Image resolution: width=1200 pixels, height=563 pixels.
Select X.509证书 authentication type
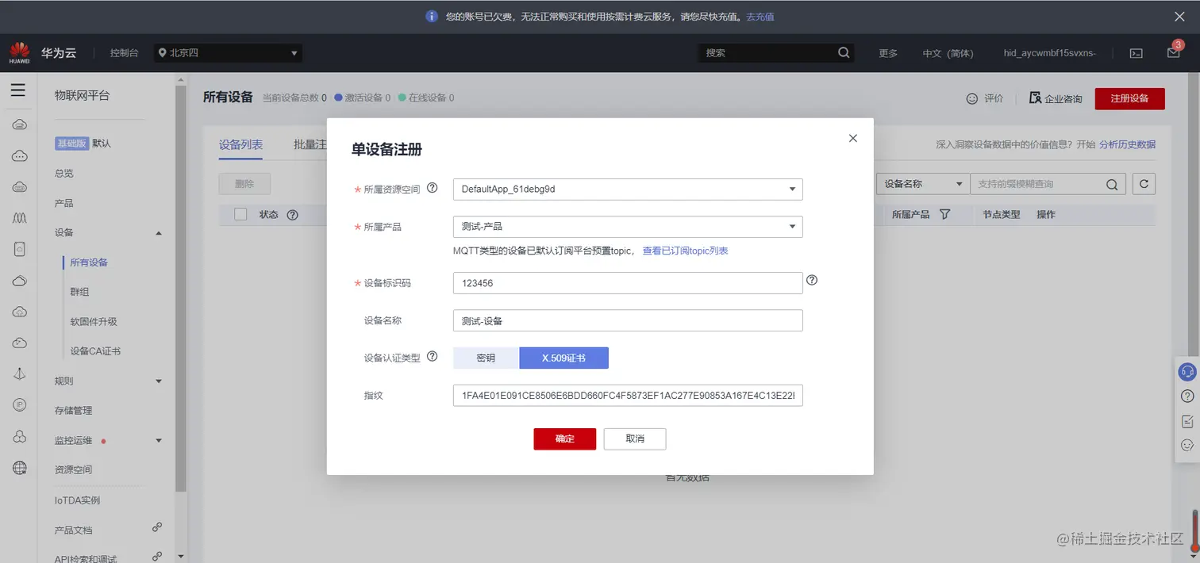563,358
